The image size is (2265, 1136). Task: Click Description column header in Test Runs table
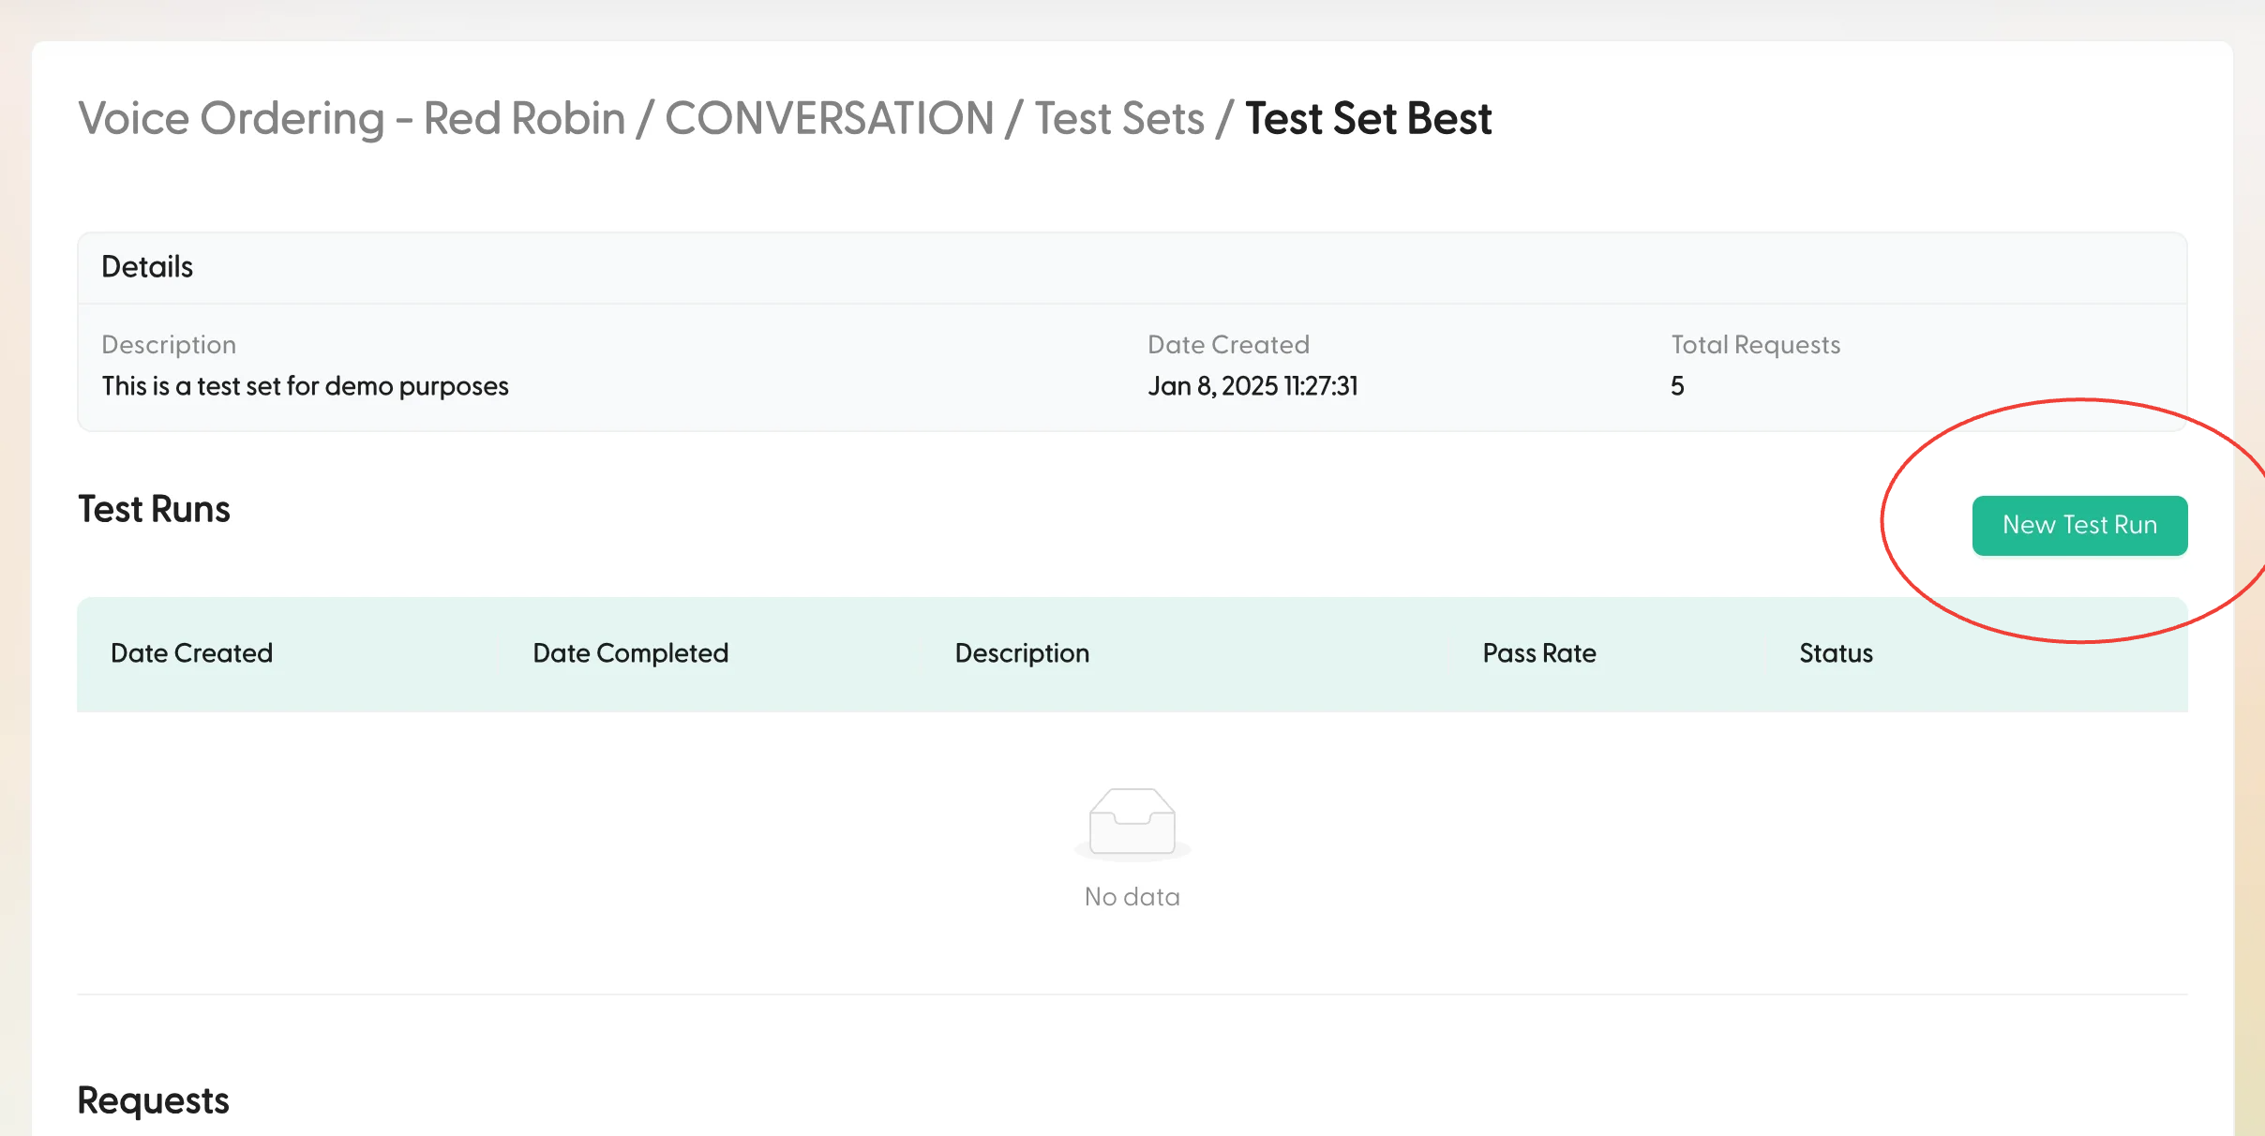[x=1021, y=653]
